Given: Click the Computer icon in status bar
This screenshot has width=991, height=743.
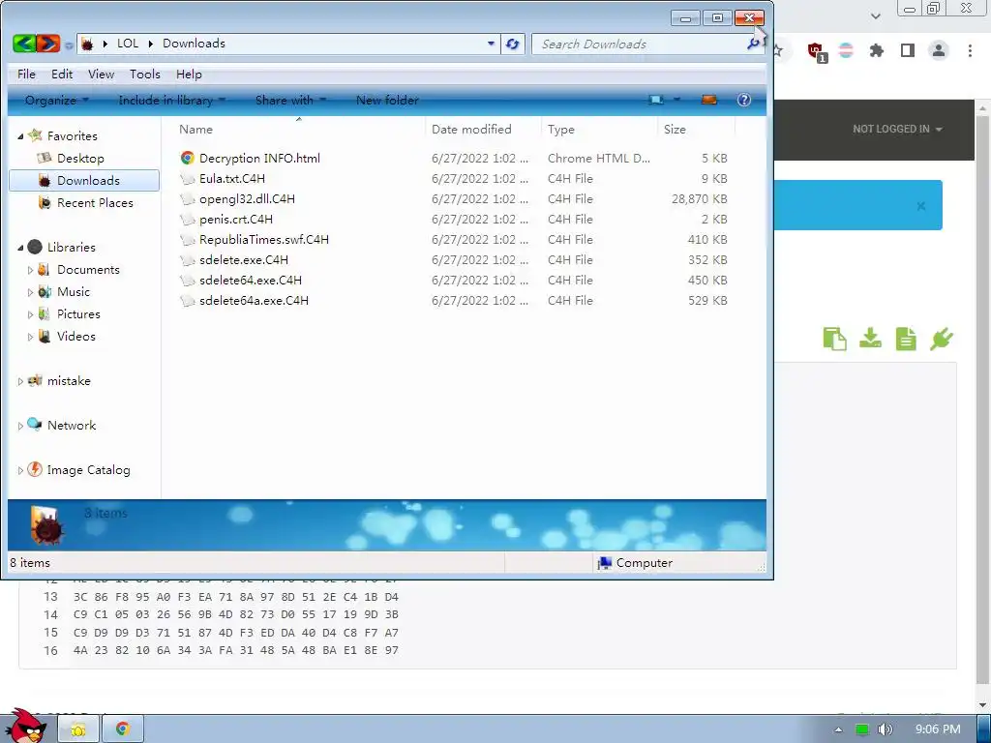Looking at the screenshot, I should 605,562.
